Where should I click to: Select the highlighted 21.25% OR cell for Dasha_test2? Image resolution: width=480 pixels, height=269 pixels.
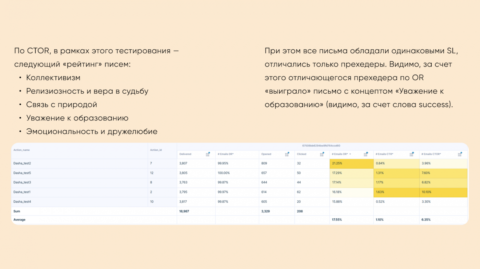coord(351,163)
